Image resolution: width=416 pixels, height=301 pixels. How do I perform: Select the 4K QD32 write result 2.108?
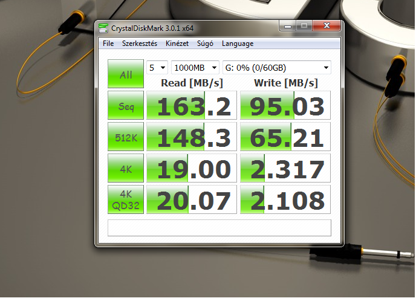[285, 199]
